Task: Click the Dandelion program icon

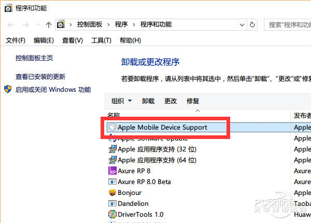Action: click(x=112, y=204)
